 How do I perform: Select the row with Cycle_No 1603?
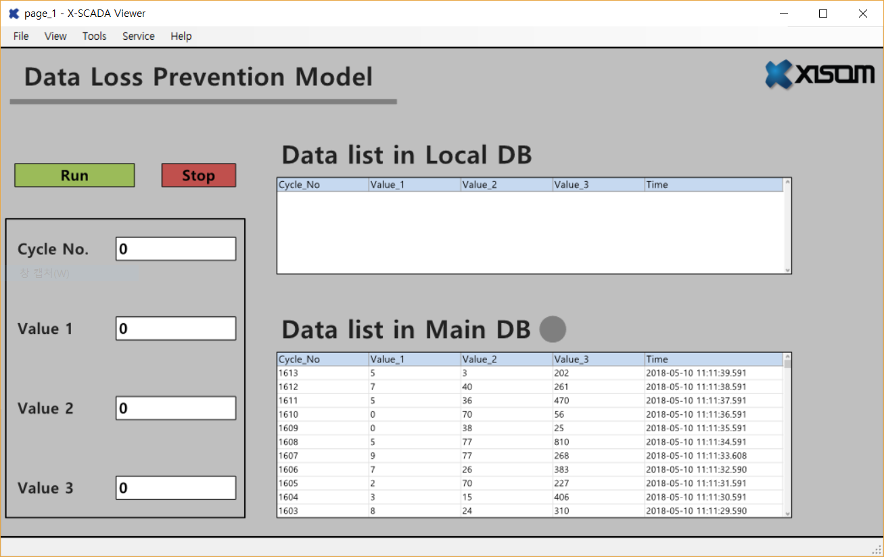530,511
